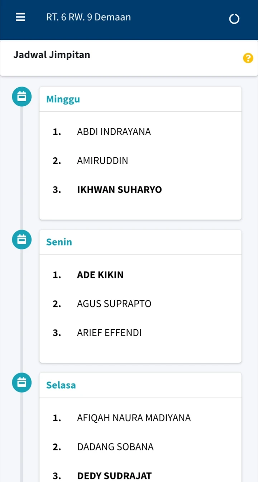Tap ARIEF EFFENDI in Senin list
The height and width of the screenshot is (482, 258).
(x=109, y=333)
